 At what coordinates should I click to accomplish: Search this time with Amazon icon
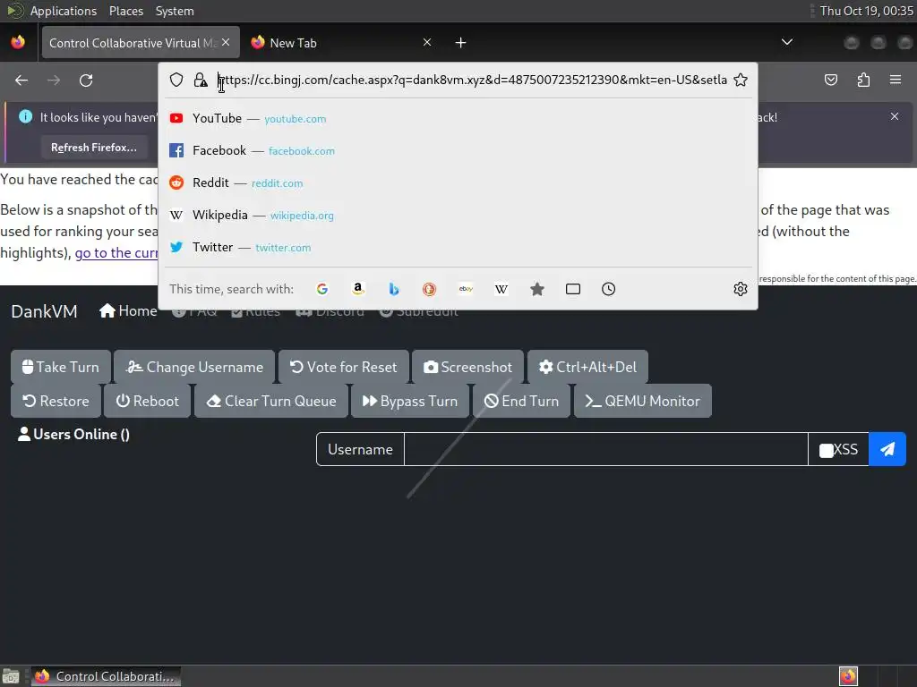pos(358,289)
